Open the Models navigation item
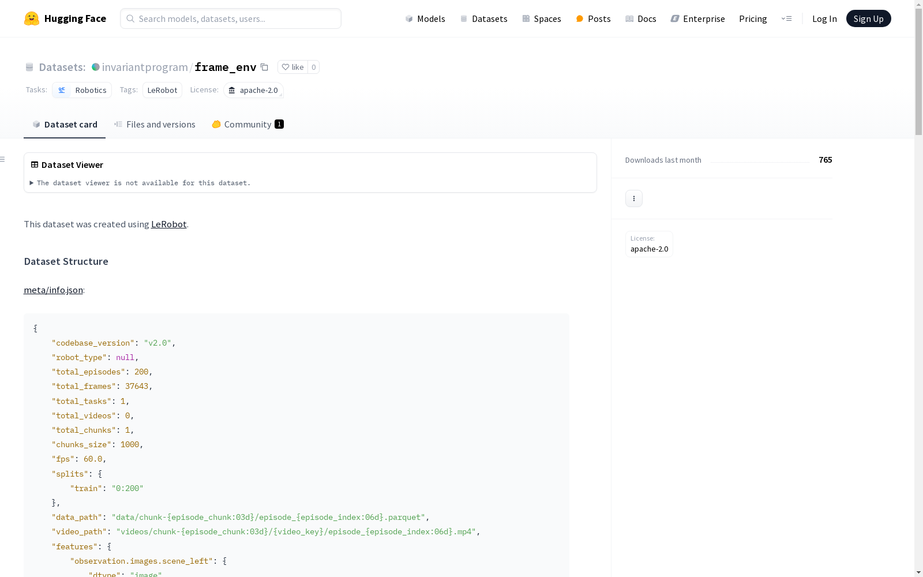The height and width of the screenshot is (577, 923). tap(425, 18)
